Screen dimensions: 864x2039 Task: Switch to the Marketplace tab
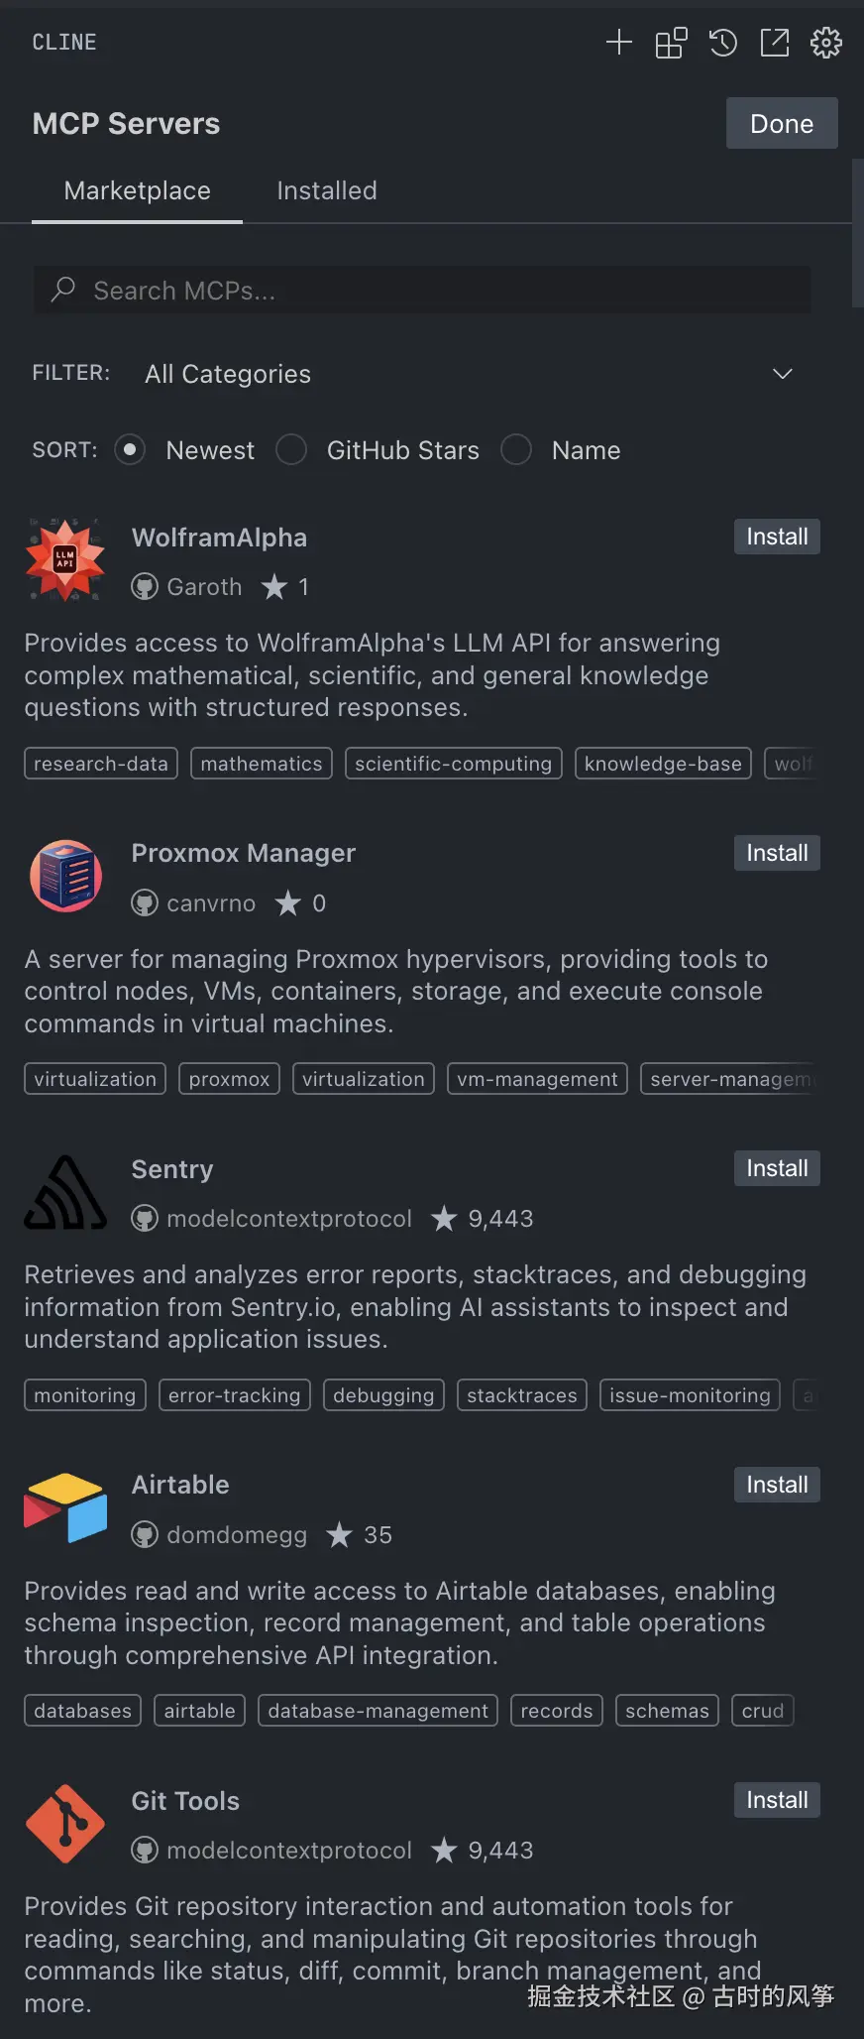point(137,190)
